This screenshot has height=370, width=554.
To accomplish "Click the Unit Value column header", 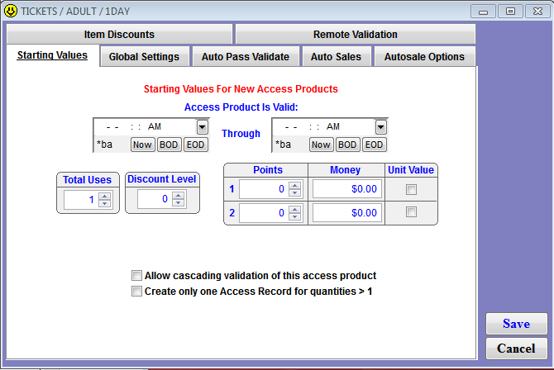I will click(x=411, y=170).
